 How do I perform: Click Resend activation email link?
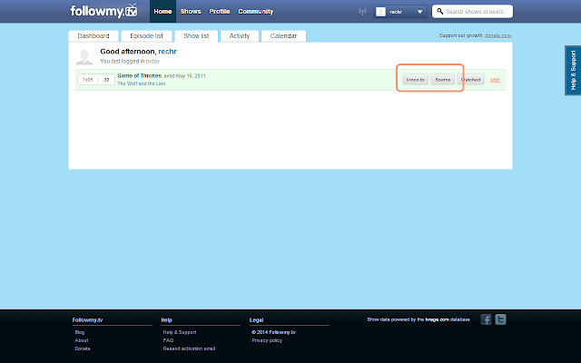coord(189,348)
